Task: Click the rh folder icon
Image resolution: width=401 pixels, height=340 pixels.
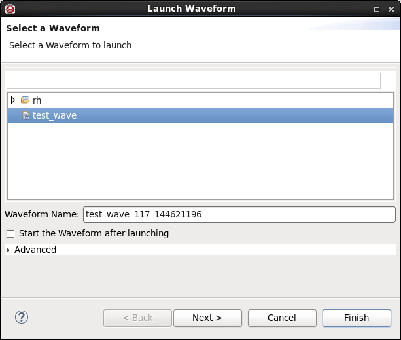Action: click(x=25, y=100)
